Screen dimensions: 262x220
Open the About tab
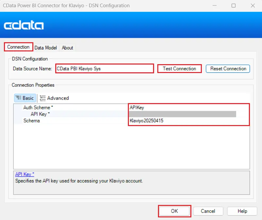tap(67, 47)
